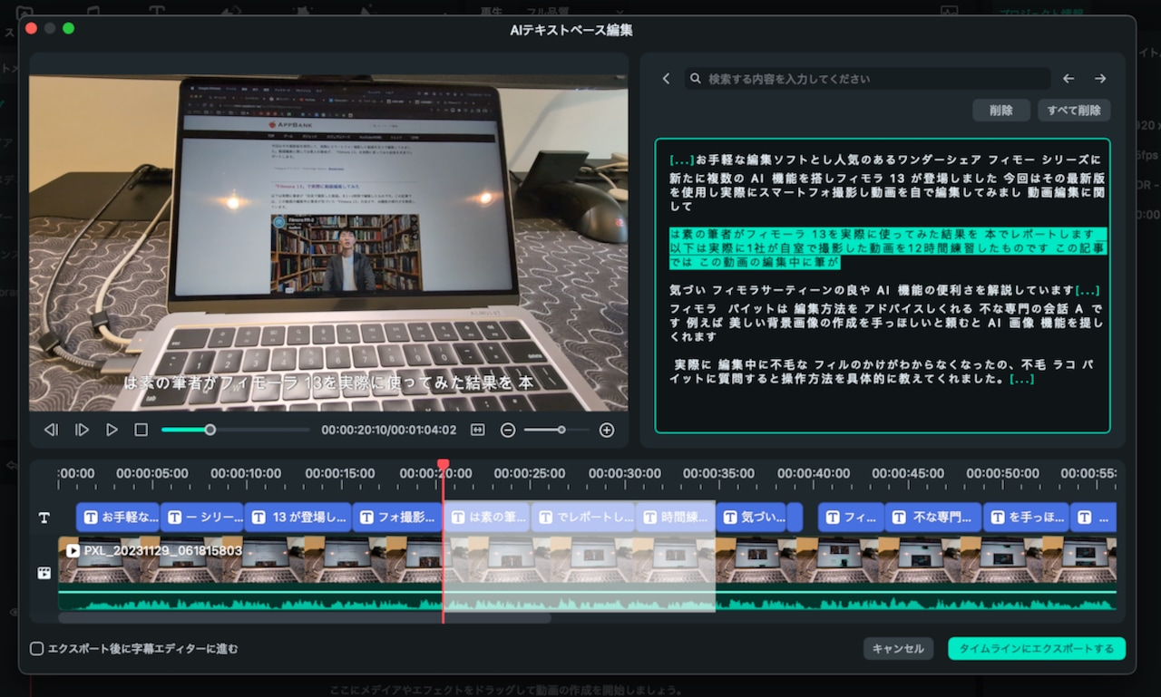Click the fit-to-timeline zoom icon
Image resolution: width=1161 pixels, height=697 pixels.
(x=478, y=430)
